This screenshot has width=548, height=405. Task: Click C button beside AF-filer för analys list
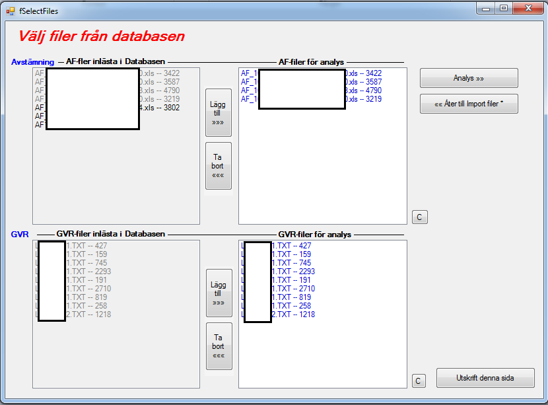[x=419, y=217]
